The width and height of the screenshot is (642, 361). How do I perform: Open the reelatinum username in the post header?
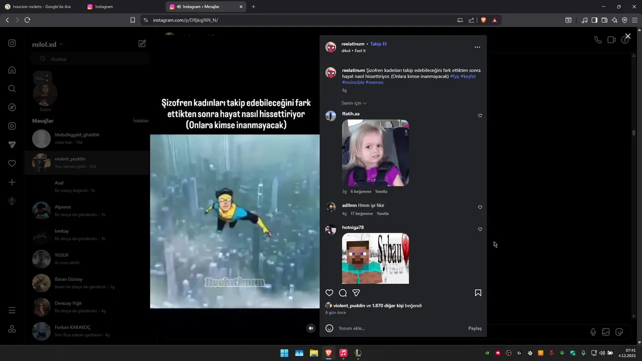click(353, 44)
